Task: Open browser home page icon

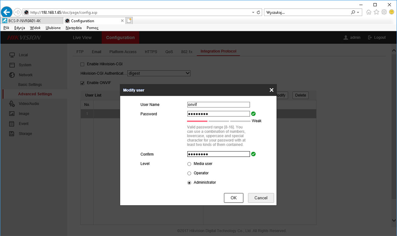Action: (369, 12)
